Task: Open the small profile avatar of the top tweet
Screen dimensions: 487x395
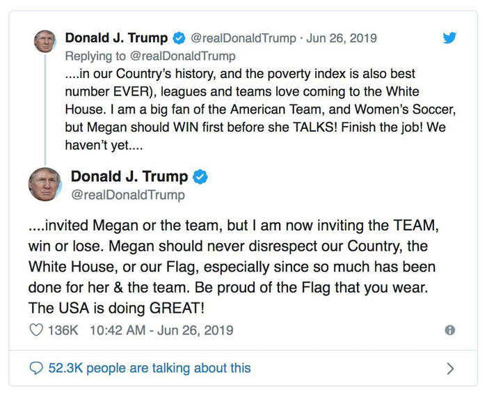Action: (45, 42)
